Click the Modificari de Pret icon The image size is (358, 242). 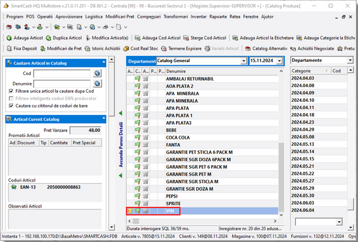point(42,49)
